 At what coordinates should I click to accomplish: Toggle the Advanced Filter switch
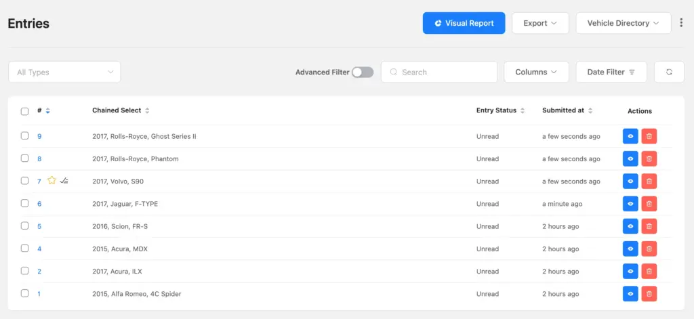coord(363,72)
